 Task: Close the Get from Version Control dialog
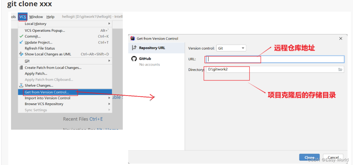pyautogui.click(x=340, y=39)
